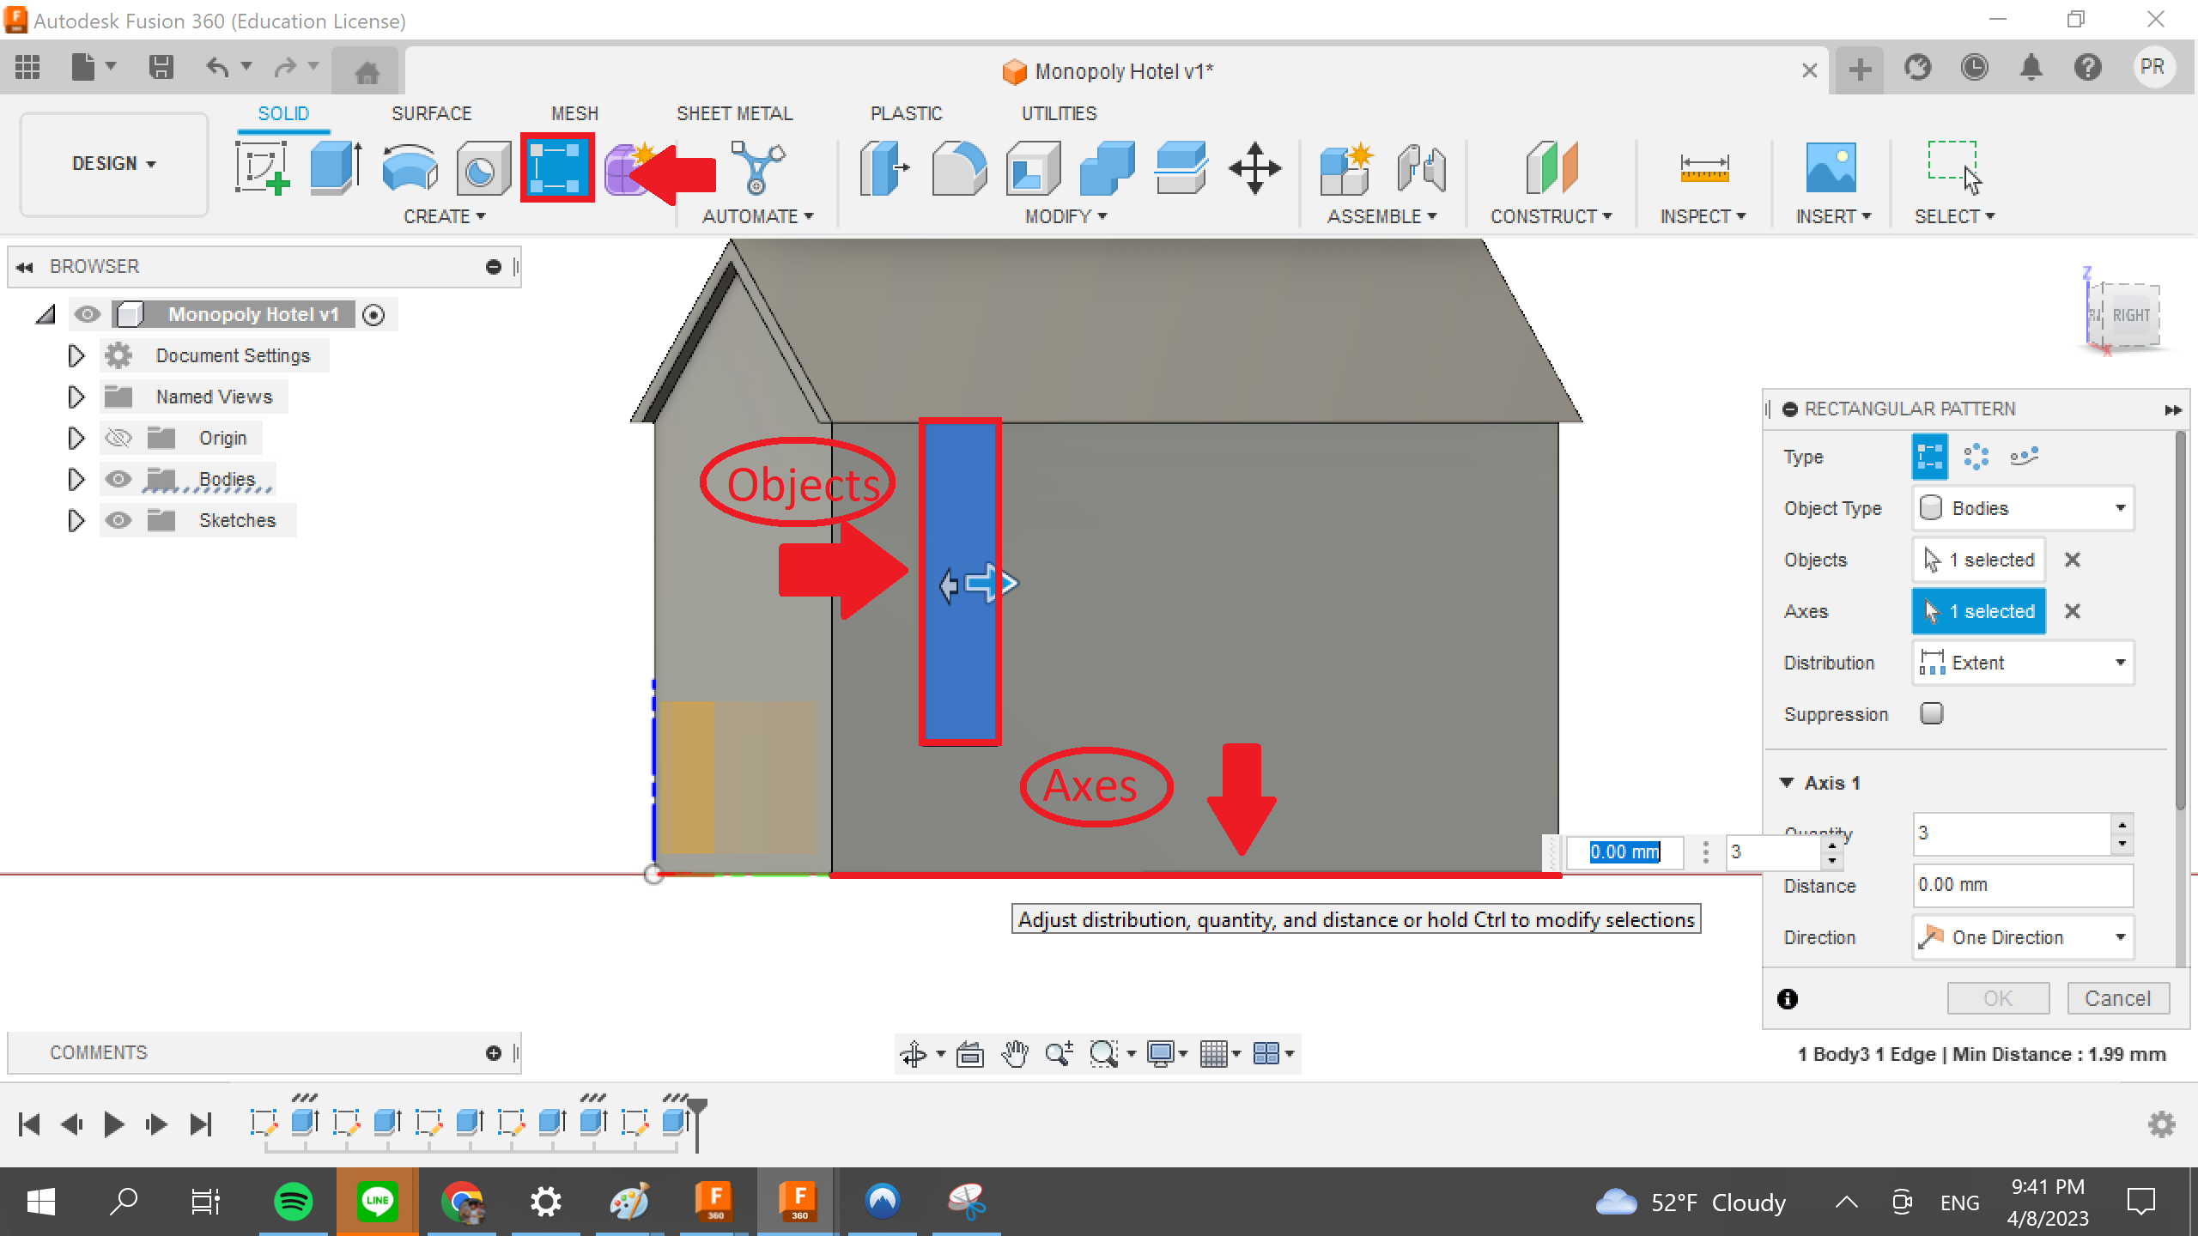Click the Objects 1 selected button
This screenshot has width=2198, height=1236.
(x=1979, y=560)
